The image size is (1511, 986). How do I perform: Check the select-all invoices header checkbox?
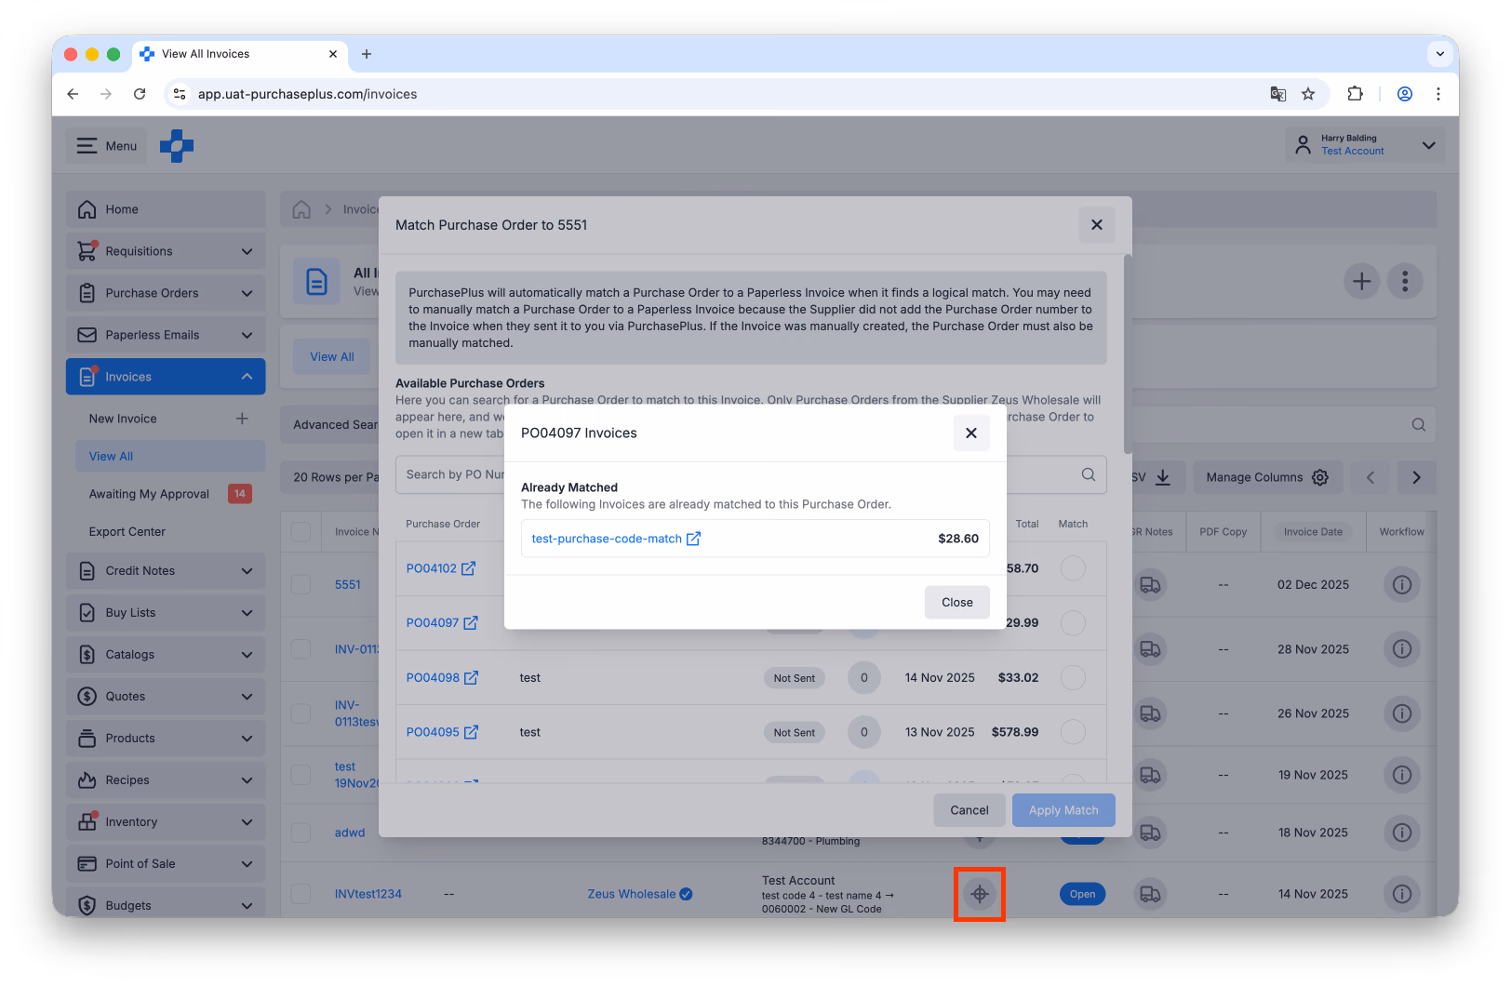coord(301,532)
